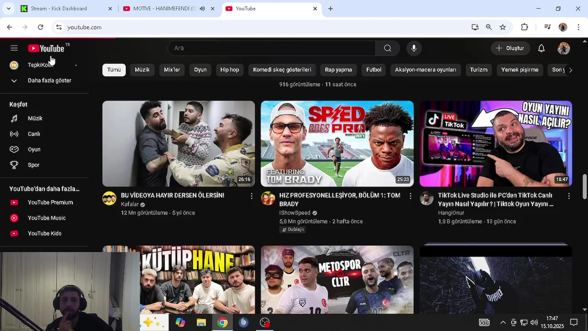The width and height of the screenshot is (588, 331).
Task: Open the Windows notification center
Action: (x=574, y=322)
